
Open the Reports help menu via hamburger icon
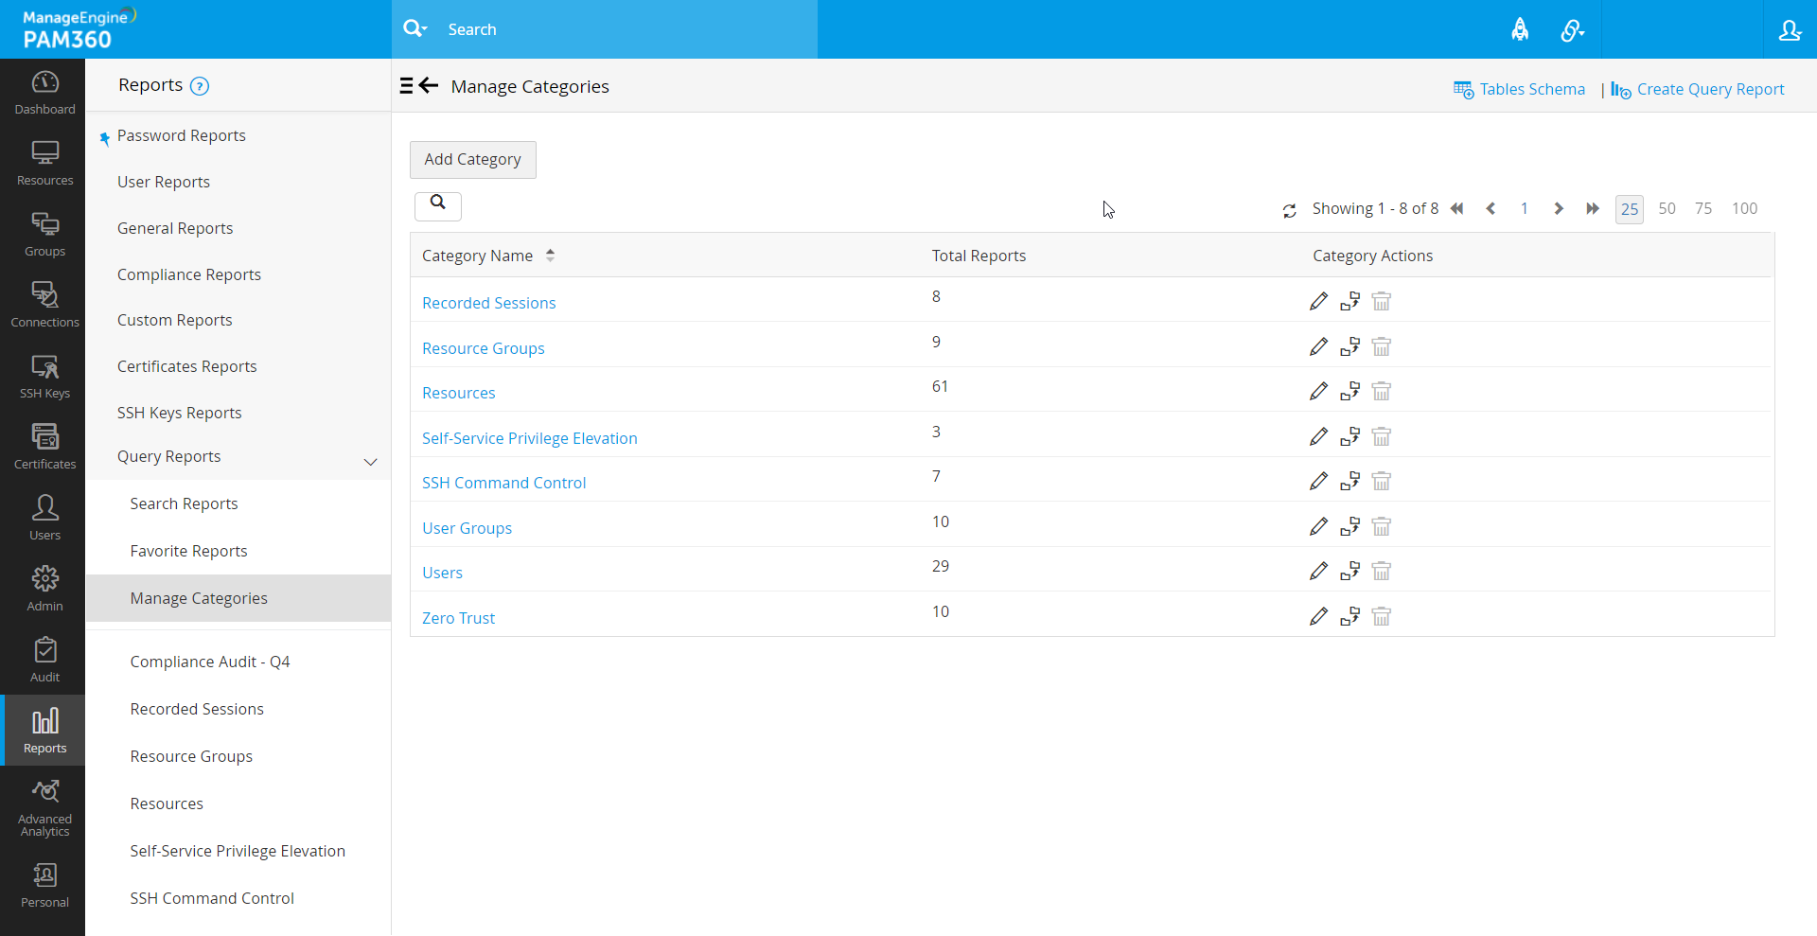409,85
